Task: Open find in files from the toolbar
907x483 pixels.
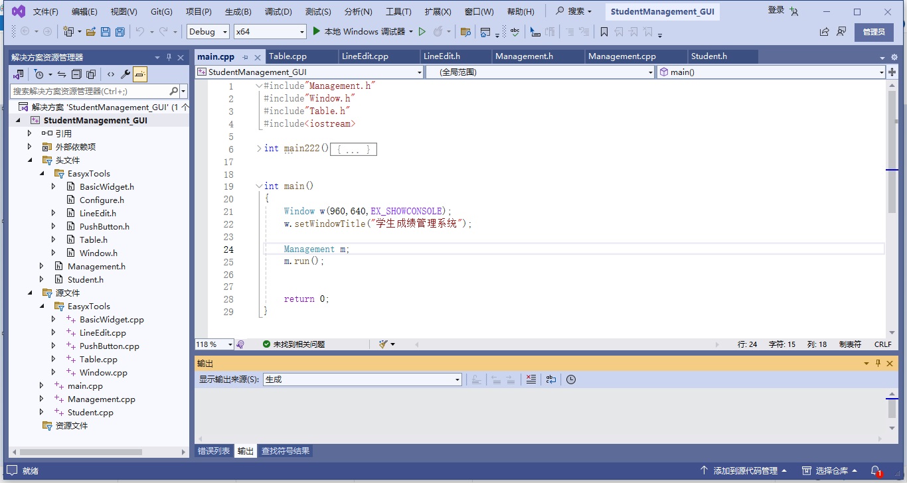Action: (x=465, y=31)
